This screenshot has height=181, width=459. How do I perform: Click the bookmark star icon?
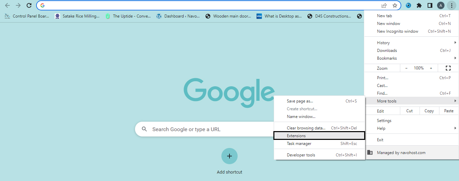point(395,5)
